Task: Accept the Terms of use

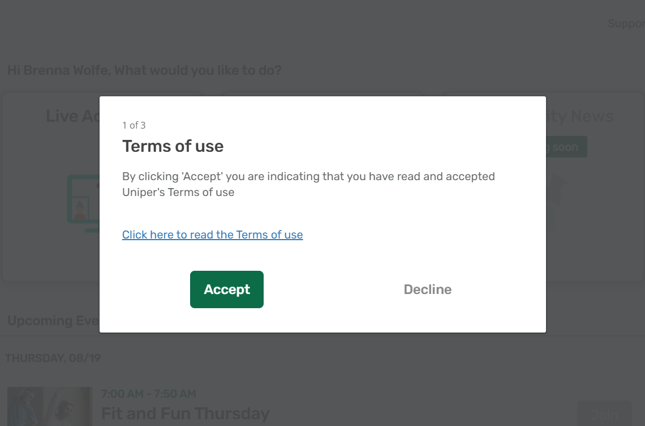Action: click(x=226, y=289)
